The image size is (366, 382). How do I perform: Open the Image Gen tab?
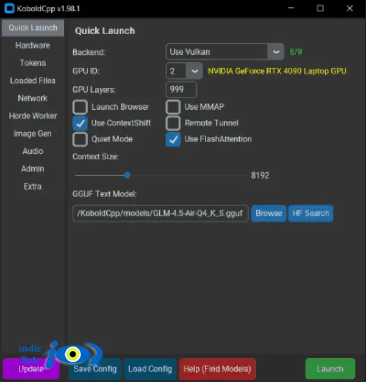[x=32, y=134]
